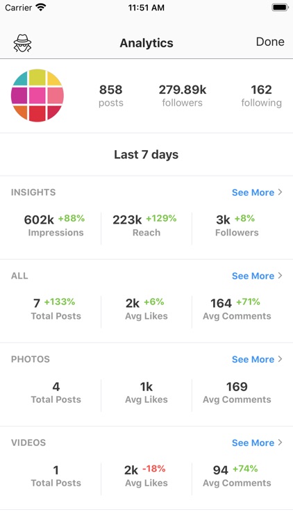Open See More for Videos
293x521 pixels.
pyautogui.click(x=253, y=443)
